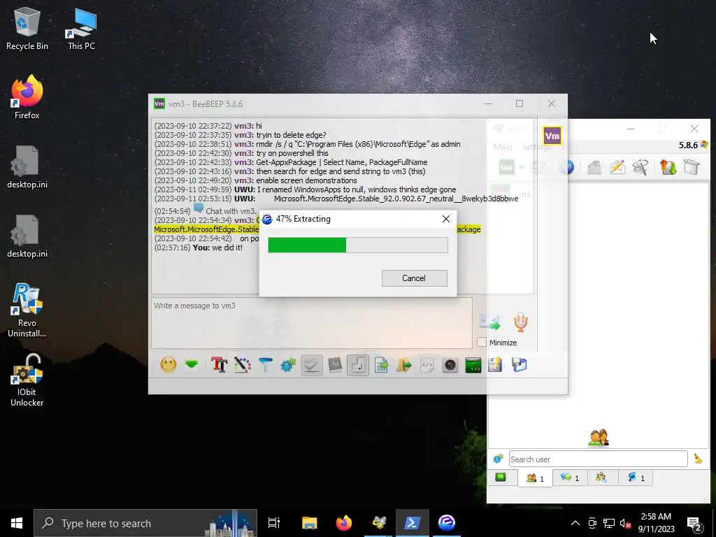Click the wrench tools icon in main toolbar
Screen dimensions: 716x537
pyautogui.click(x=640, y=167)
